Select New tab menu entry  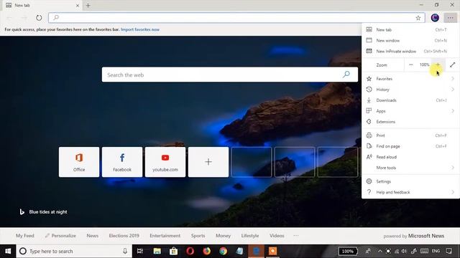coord(410,29)
